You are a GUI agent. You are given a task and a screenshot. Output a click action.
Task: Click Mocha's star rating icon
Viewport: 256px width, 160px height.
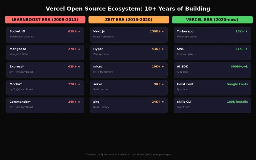coord(79,84)
